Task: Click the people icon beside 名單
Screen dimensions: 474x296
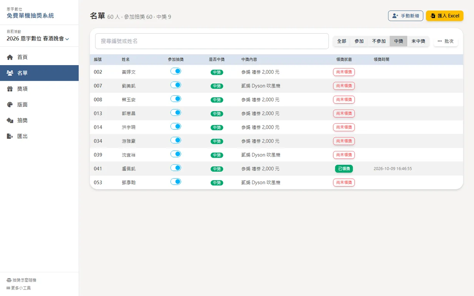Action: pos(10,73)
